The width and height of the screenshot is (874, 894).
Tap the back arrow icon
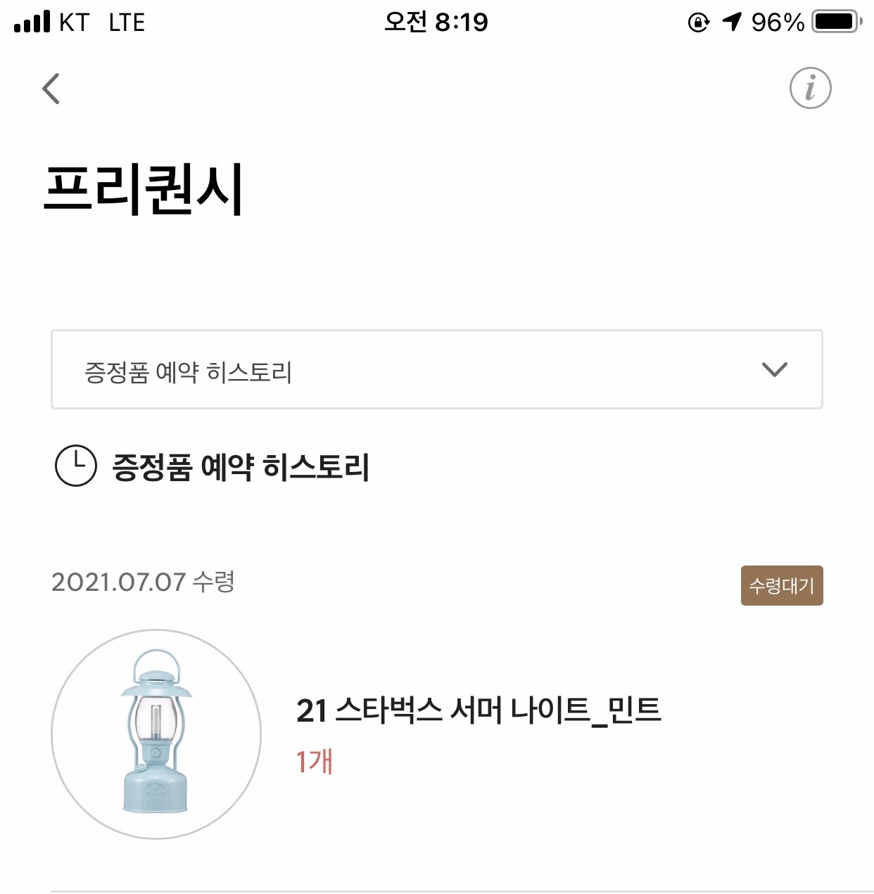pyautogui.click(x=51, y=89)
